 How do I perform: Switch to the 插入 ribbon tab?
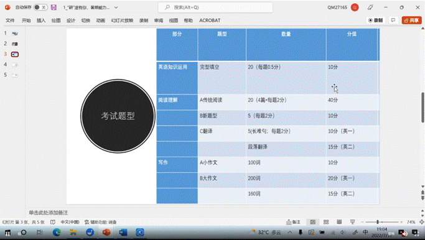click(x=41, y=21)
